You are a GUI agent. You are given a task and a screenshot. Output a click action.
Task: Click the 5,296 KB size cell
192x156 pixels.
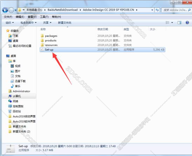click(159, 50)
